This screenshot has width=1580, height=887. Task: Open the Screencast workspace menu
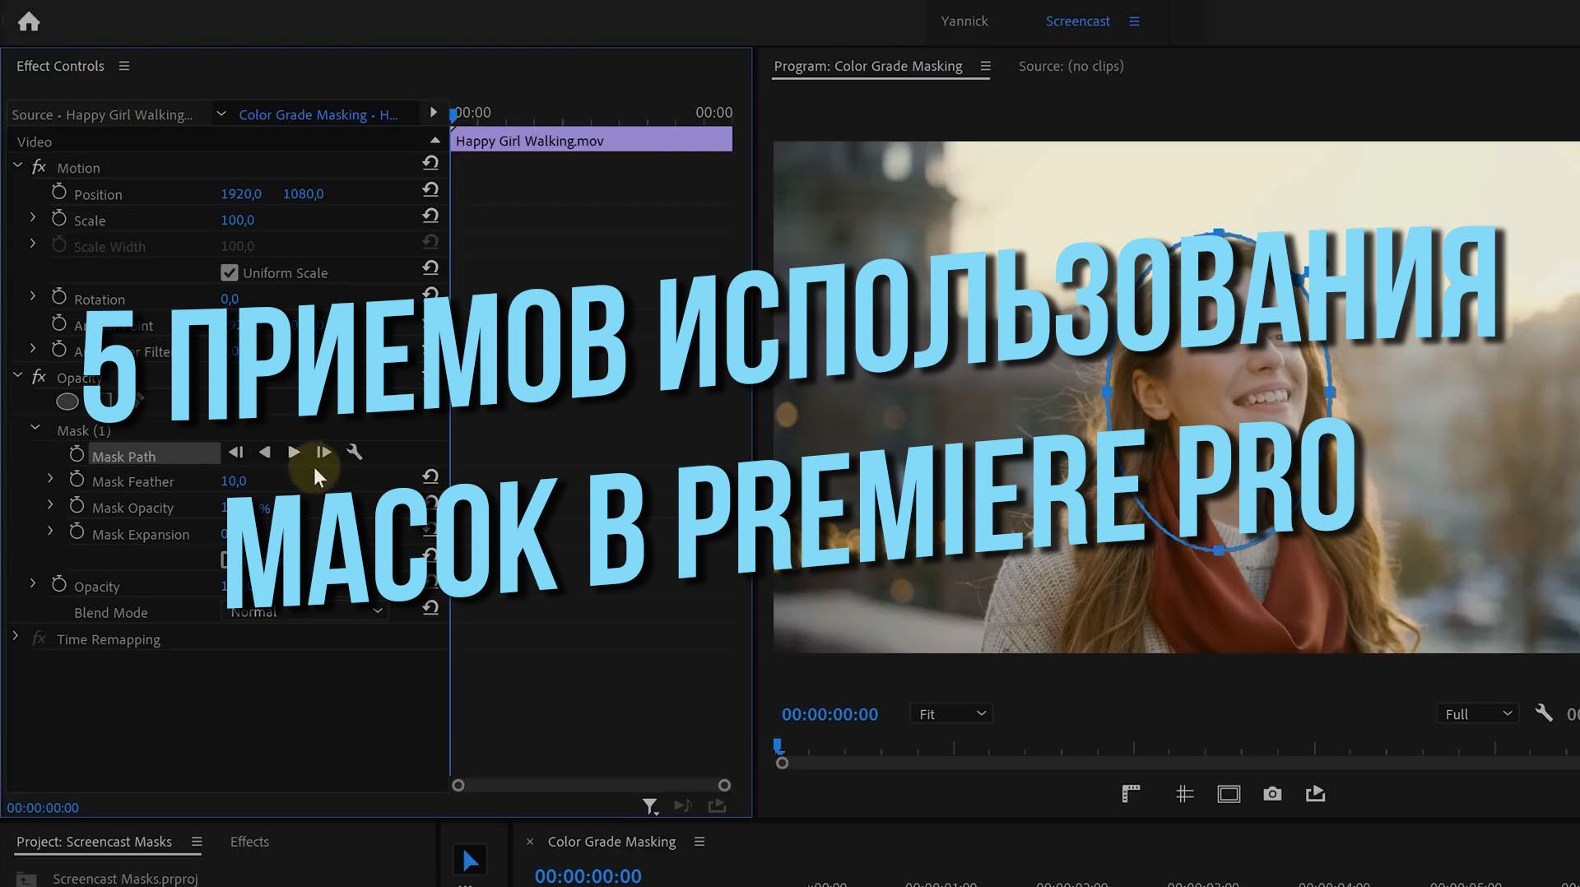coord(1134,21)
